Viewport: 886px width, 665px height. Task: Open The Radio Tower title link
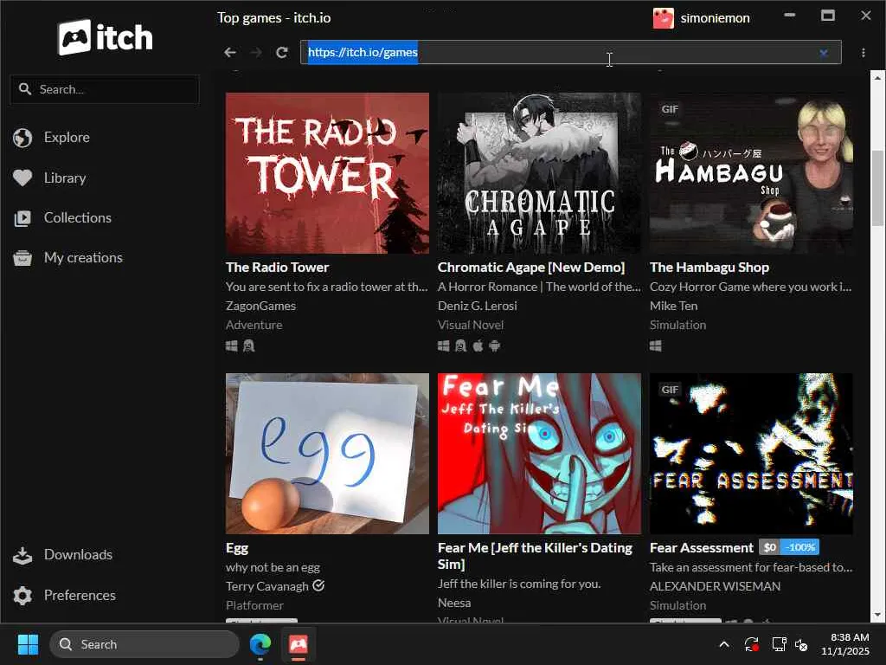(277, 268)
